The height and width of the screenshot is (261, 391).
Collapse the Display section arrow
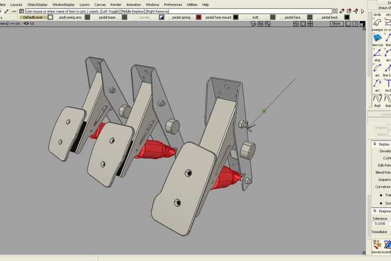pos(375,144)
